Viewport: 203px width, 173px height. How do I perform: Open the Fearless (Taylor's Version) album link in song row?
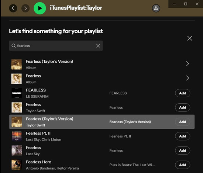130,122
